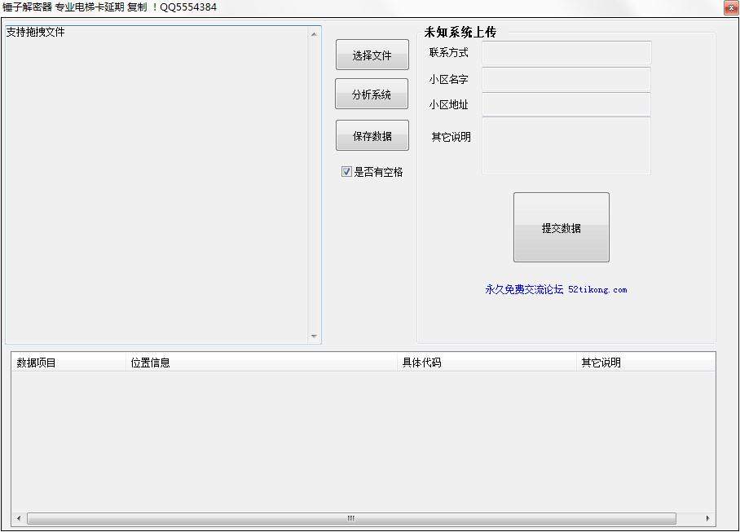
Task: Click the horizontal scrollbar at bottom
Action: tap(349, 517)
